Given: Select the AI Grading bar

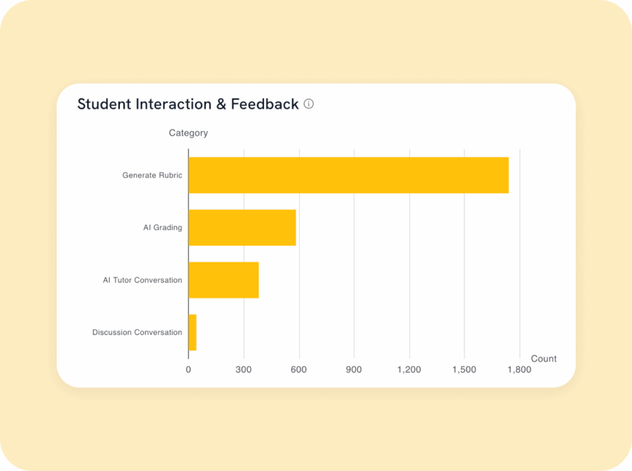Looking at the screenshot, I should pos(242,227).
